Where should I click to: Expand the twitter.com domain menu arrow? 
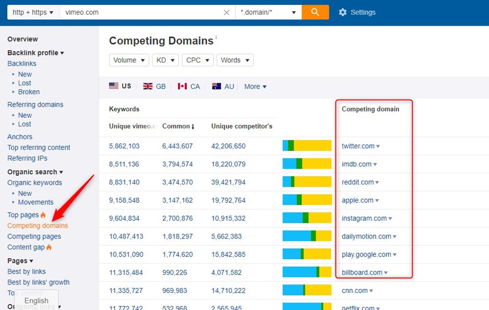(378, 147)
